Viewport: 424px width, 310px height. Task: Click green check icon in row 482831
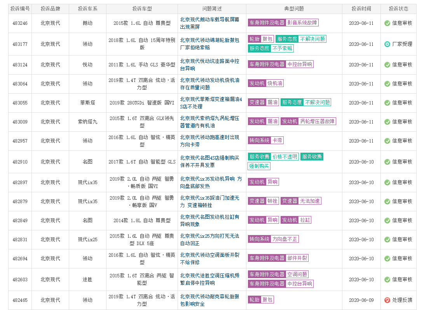(387, 239)
